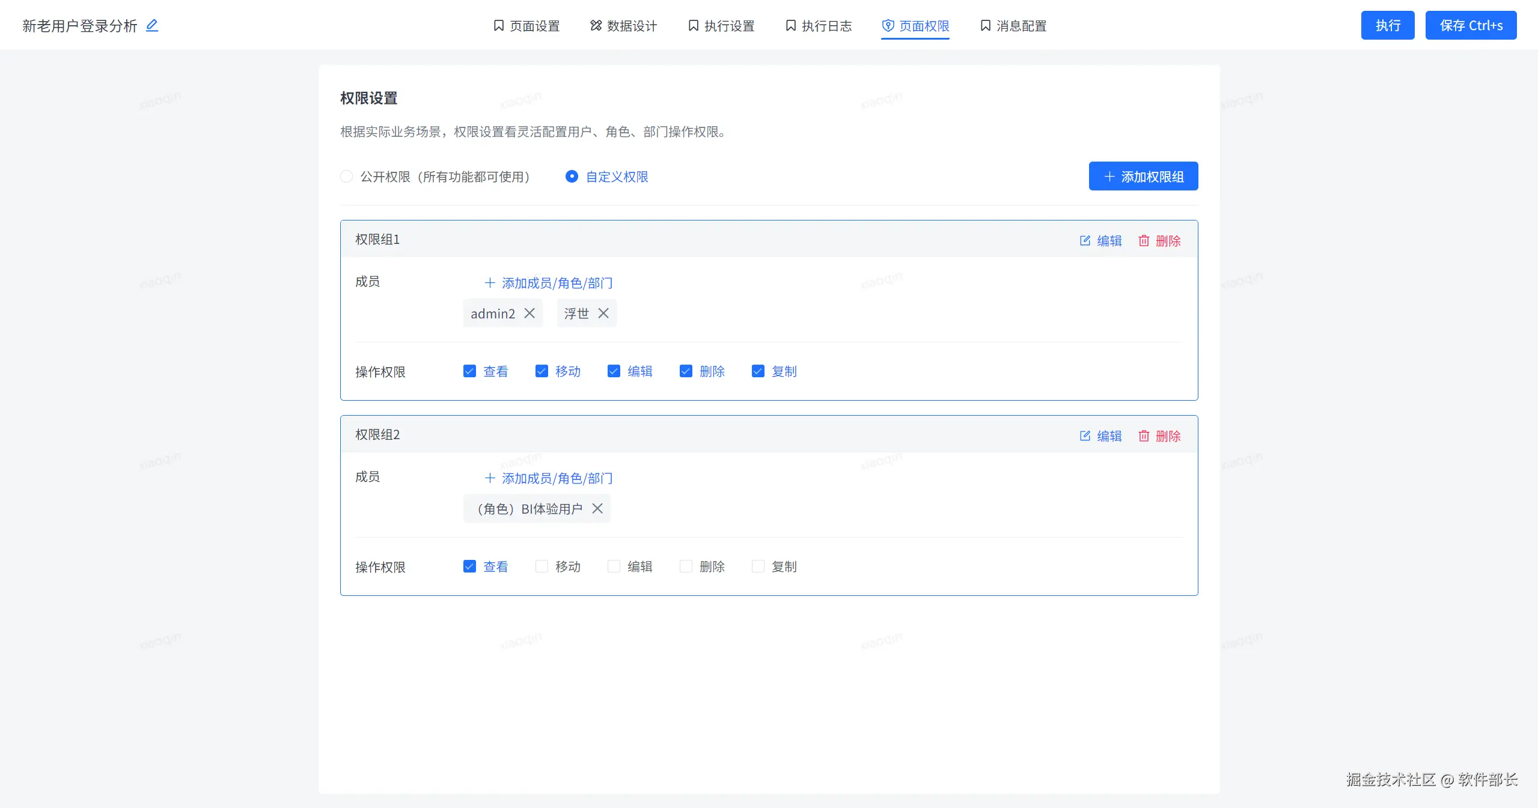This screenshot has width=1538, height=808.
Task: Switch to the 数据设计 tab
Action: click(623, 26)
